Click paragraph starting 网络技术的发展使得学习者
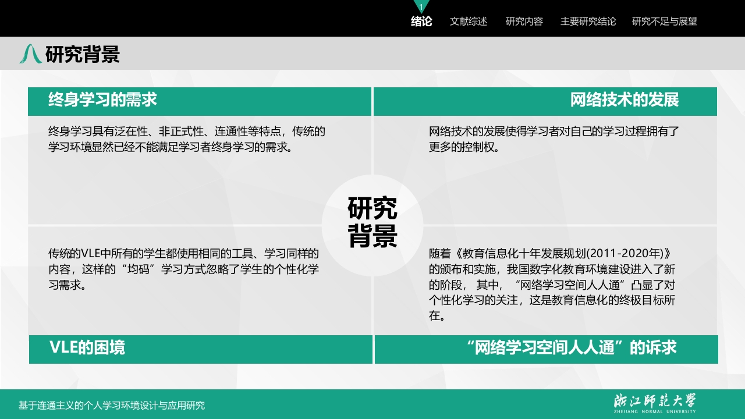 [554, 139]
